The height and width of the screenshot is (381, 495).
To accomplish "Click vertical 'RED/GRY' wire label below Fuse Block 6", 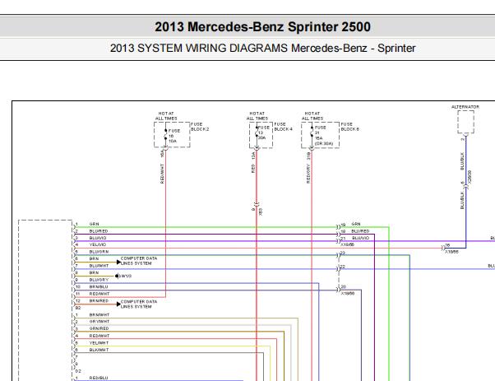I will click(x=308, y=174).
